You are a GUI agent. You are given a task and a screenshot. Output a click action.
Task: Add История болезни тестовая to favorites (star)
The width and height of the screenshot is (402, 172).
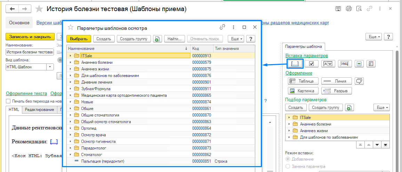[x=39, y=9]
